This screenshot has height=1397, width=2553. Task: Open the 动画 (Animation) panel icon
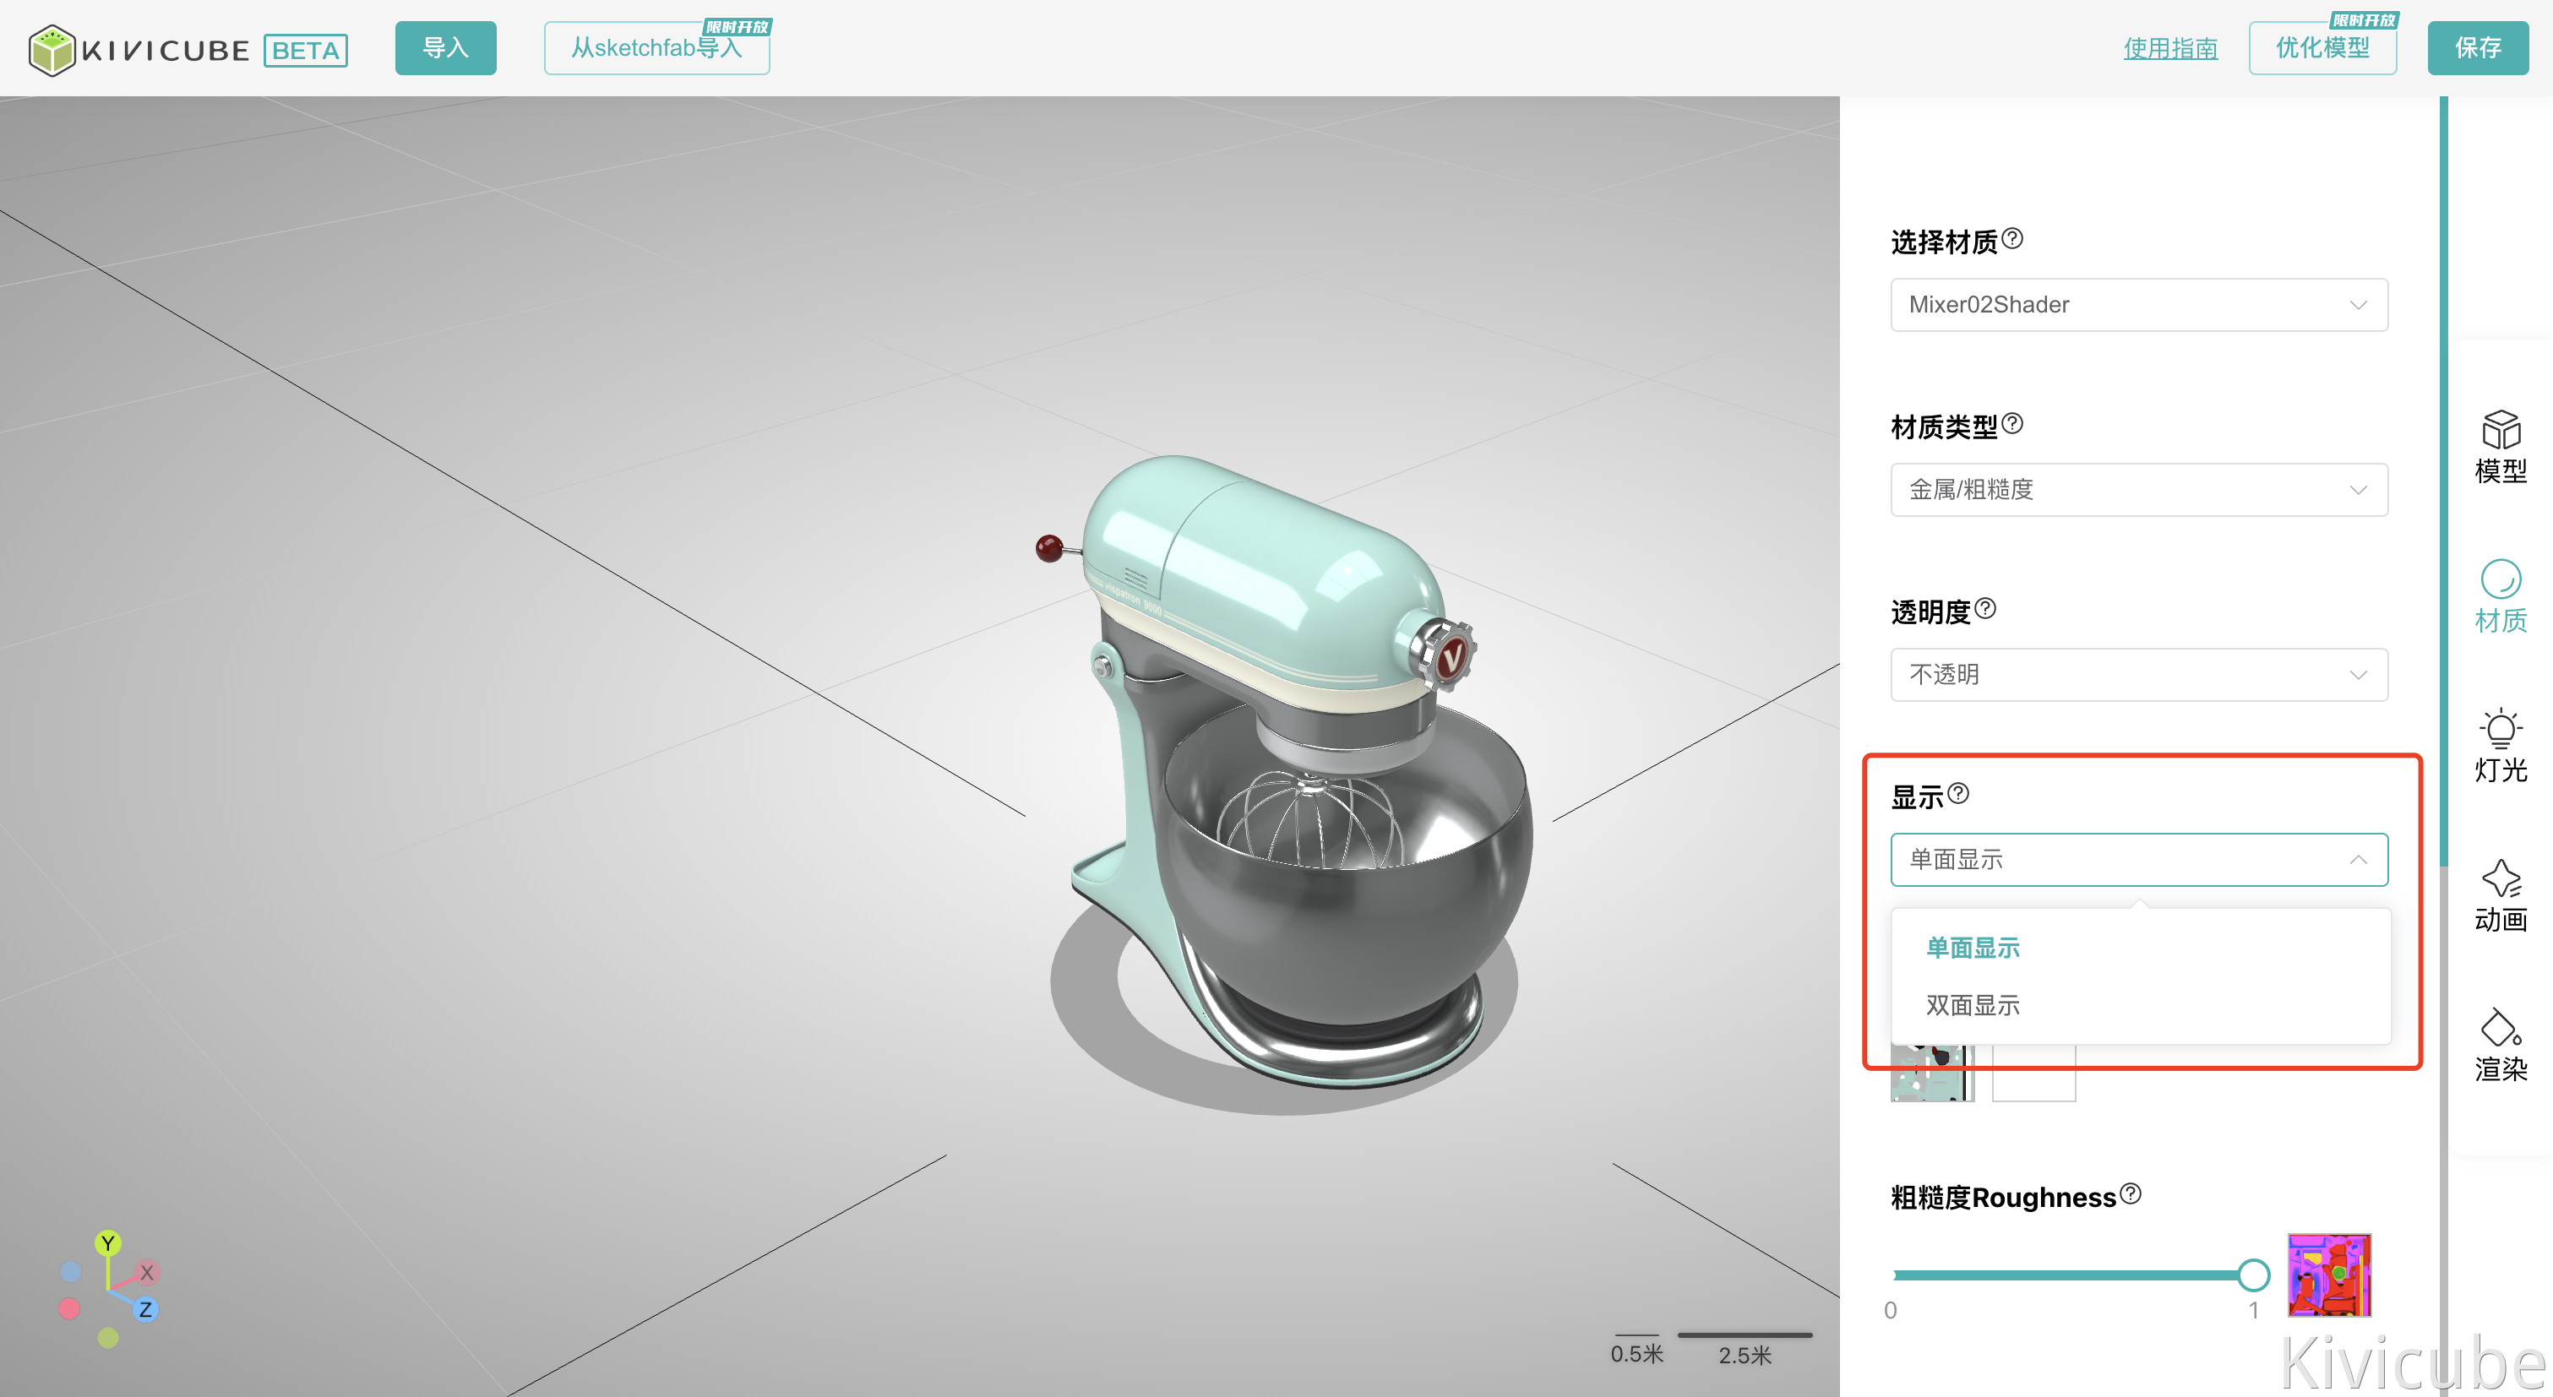2500,894
